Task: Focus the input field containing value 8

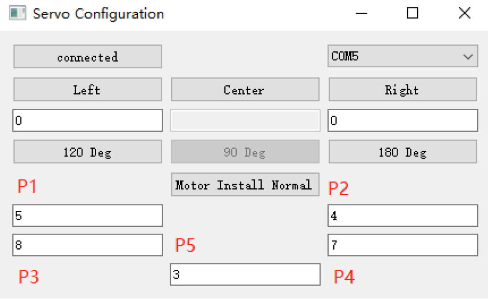Action: pos(87,245)
